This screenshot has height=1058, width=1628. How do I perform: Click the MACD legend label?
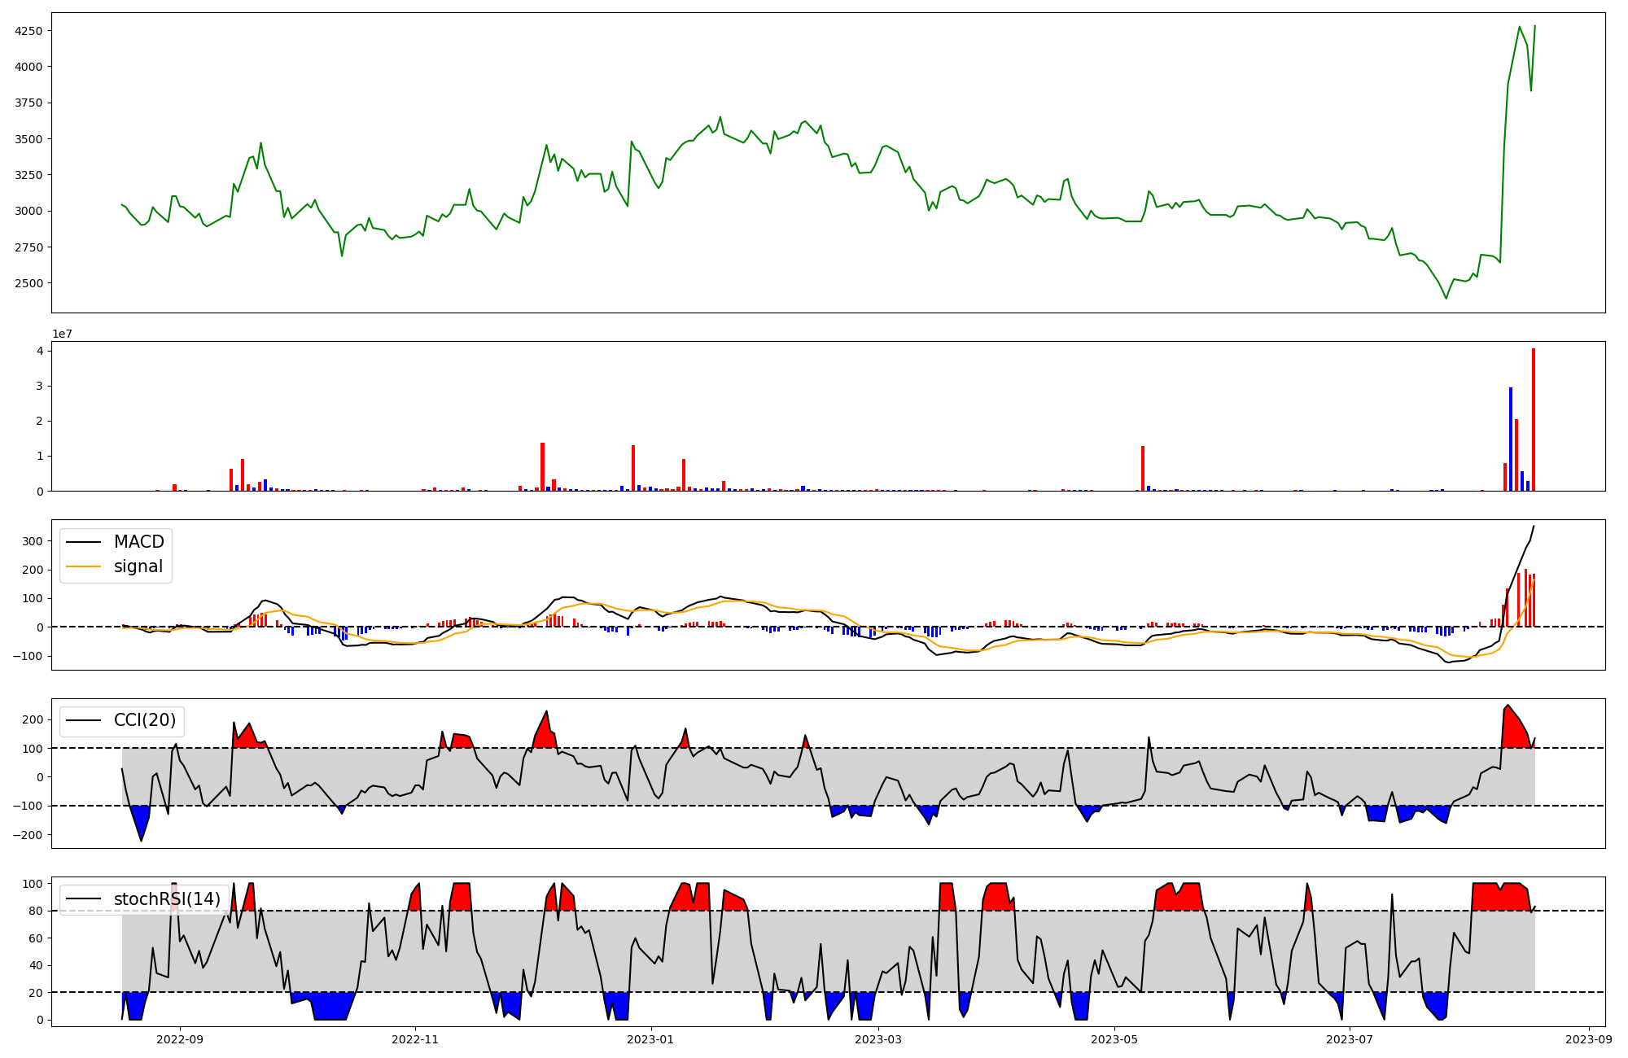[x=138, y=542]
